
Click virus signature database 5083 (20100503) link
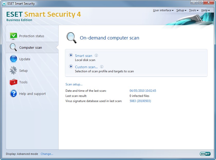(140, 101)
